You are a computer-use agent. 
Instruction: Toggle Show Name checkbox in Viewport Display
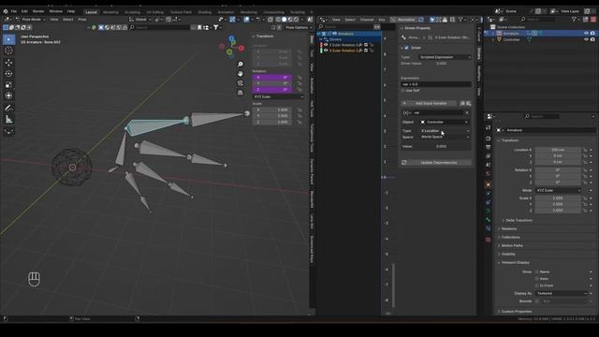pos(537,272)
